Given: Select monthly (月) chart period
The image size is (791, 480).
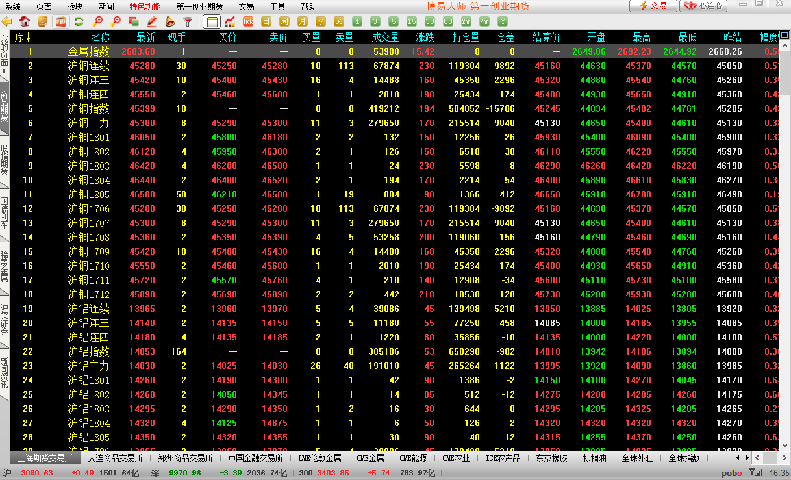Looking at the screenshot, I should 303,21.
